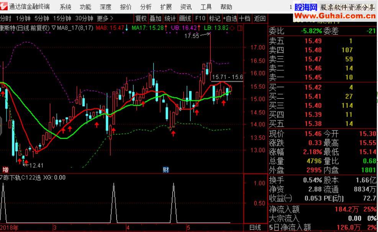The image size is (378, 232).
Task: Open the 报价 menu
Action: tap(126, 7)
